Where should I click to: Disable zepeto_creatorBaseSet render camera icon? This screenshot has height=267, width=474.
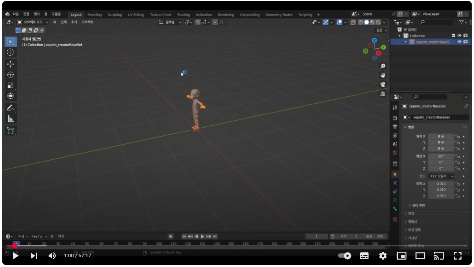pos(465,42)
